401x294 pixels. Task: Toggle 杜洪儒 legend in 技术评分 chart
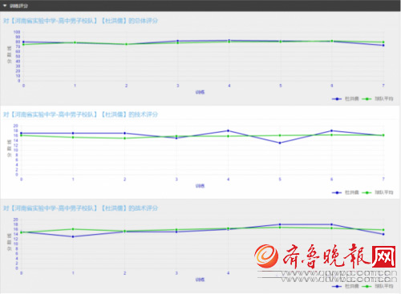pos(345,192)
